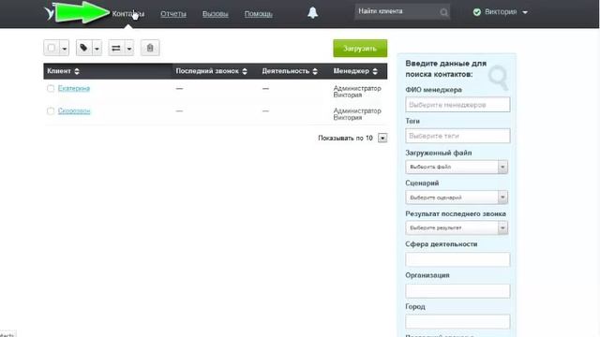Go to the Отчеты menu item

(x=173, y=14)
